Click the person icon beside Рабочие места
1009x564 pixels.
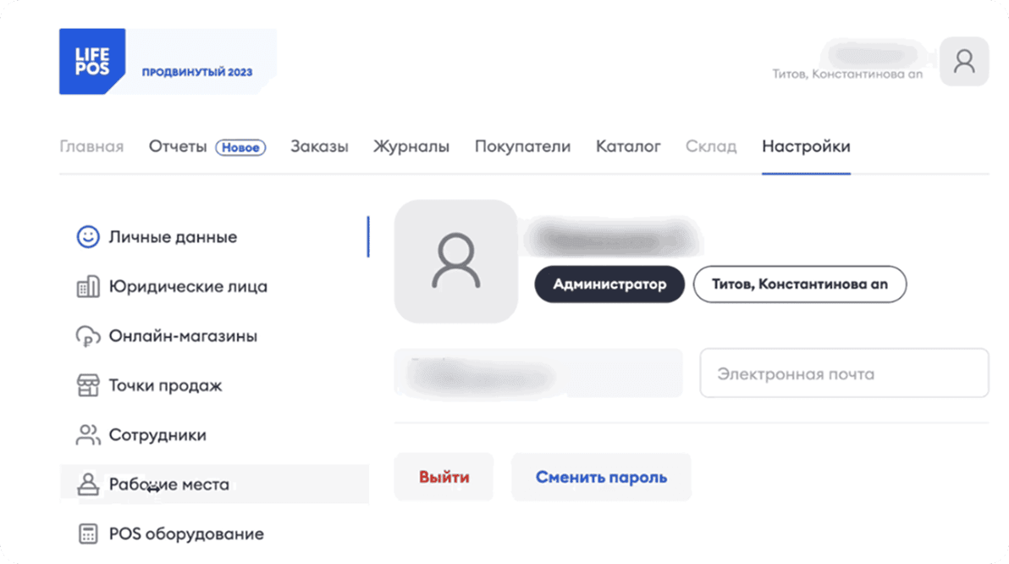click(88, 484)
